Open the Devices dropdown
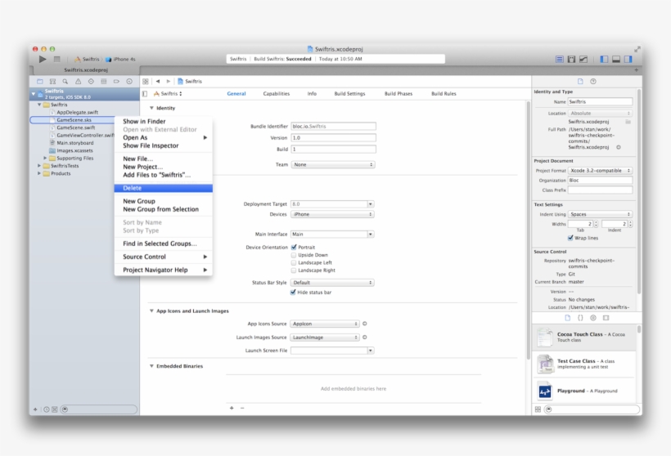The width and height of the screenshot is (671, 456). tap(332, 214)
